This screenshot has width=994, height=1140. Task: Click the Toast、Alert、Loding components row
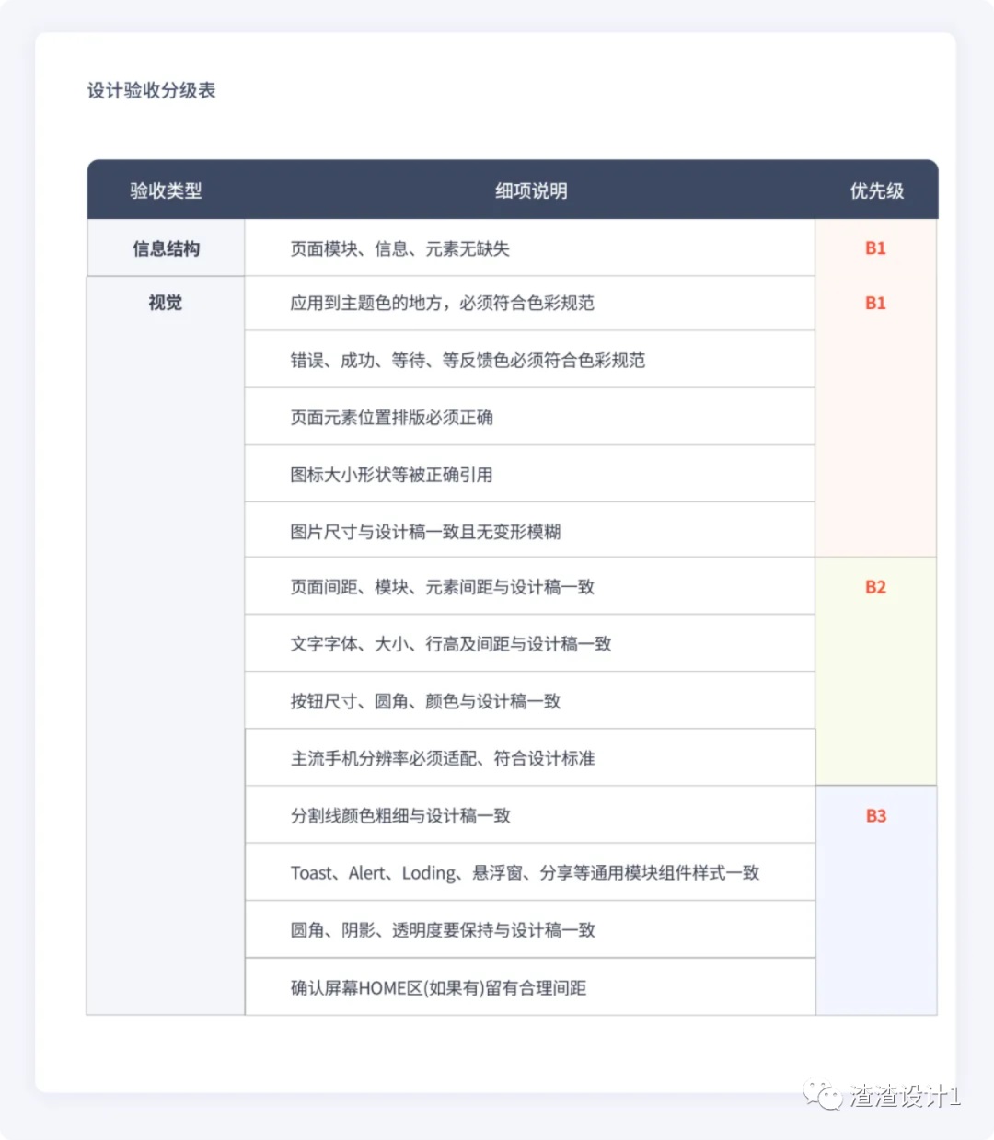[x=524, y=872]
